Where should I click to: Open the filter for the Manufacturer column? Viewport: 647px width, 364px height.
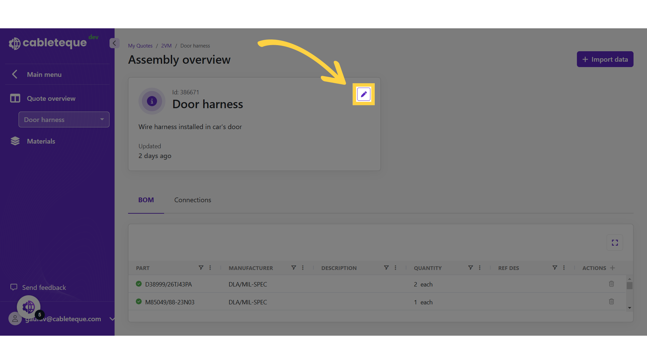(294, 268)
